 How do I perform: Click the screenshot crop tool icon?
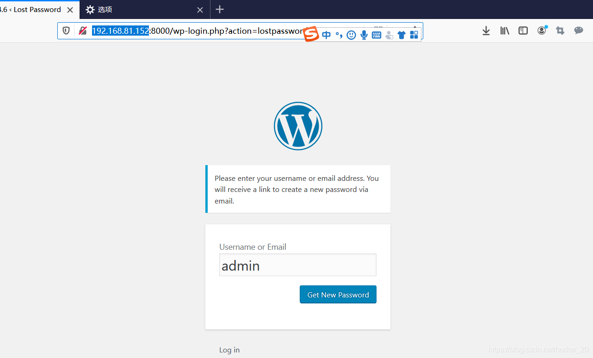click(x=560, y=31)
